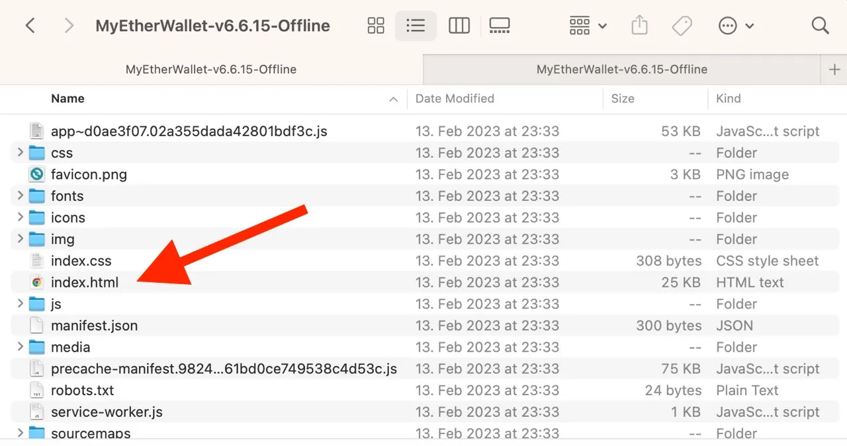This screenshot has height=446, width=847.
Task: Sort by Kind column header
Action: click(729, 98)
